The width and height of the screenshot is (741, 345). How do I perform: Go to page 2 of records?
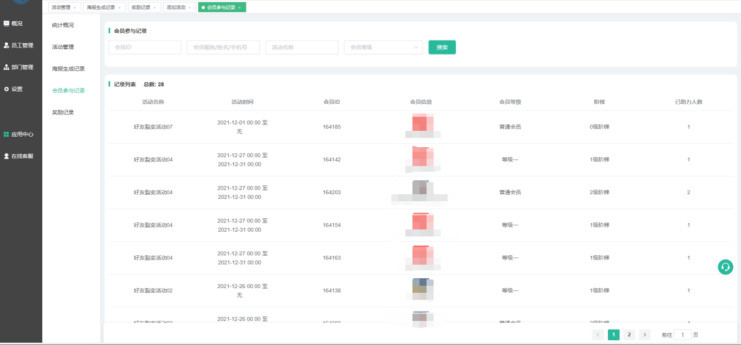629,334
